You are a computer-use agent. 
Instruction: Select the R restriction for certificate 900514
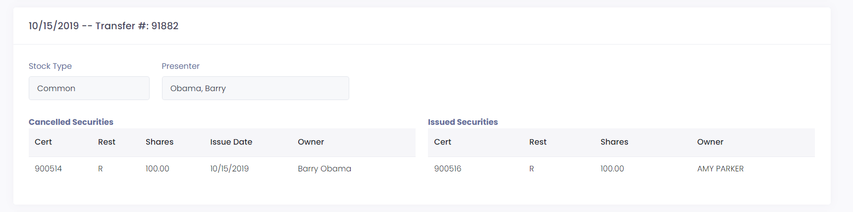(x=100, y=168)
